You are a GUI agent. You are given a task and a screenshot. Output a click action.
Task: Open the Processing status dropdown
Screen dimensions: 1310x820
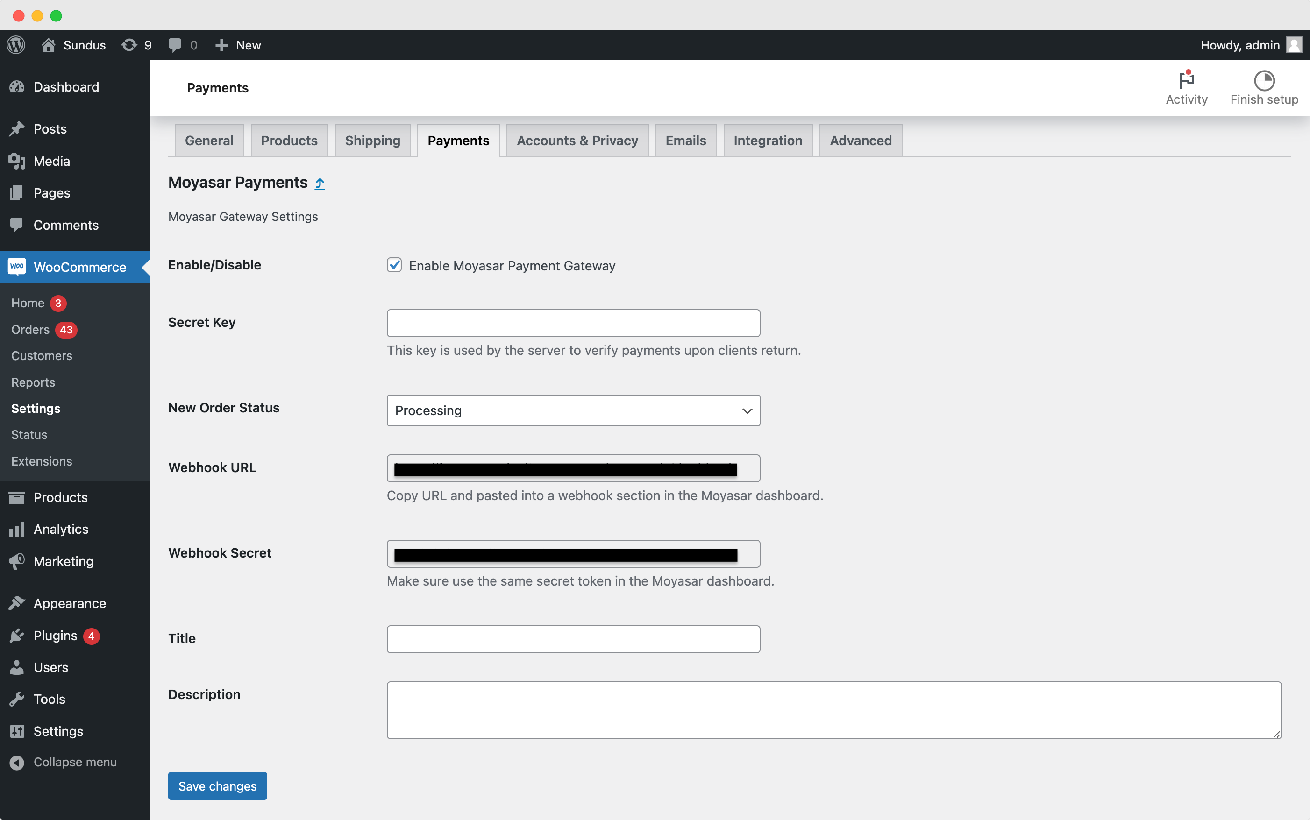(x=574, y=410)
